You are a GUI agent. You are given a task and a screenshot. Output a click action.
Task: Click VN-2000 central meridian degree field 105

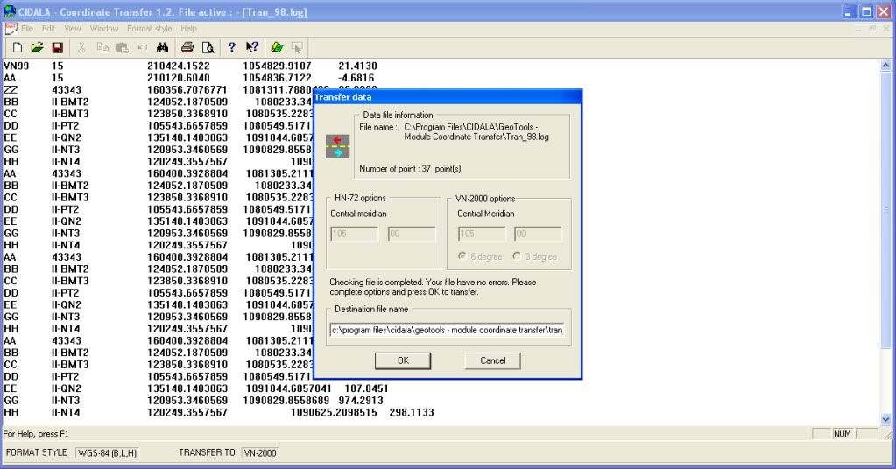pos(482,234)
